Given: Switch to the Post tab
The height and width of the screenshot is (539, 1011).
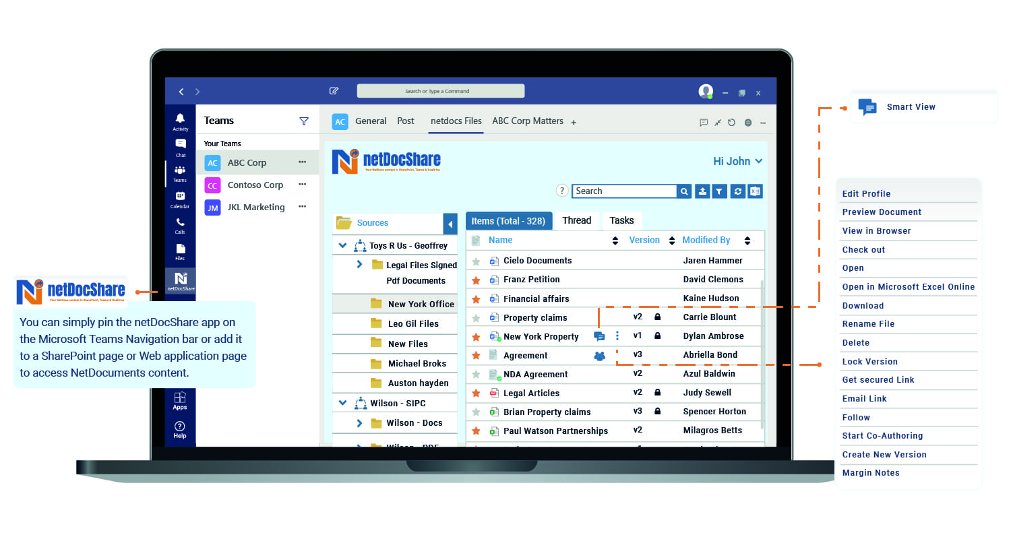Looking at the screenshot, I should [406, 121].
